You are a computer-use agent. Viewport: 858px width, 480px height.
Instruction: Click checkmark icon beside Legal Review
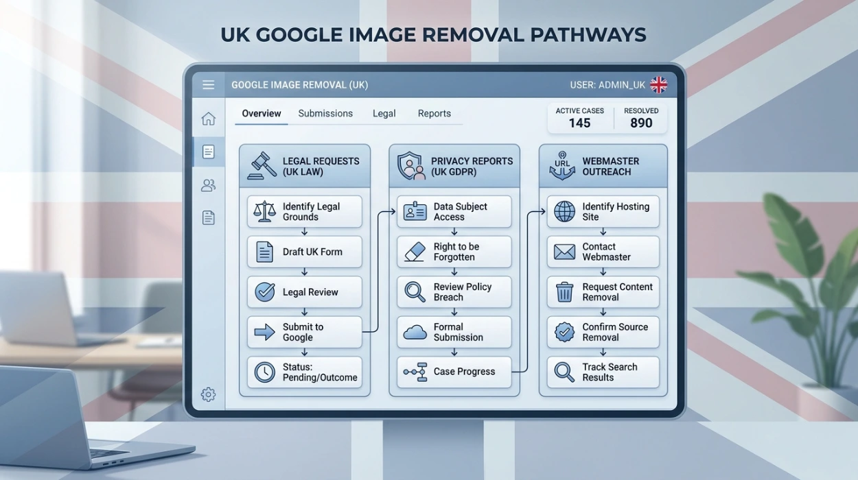pos(264,292)
